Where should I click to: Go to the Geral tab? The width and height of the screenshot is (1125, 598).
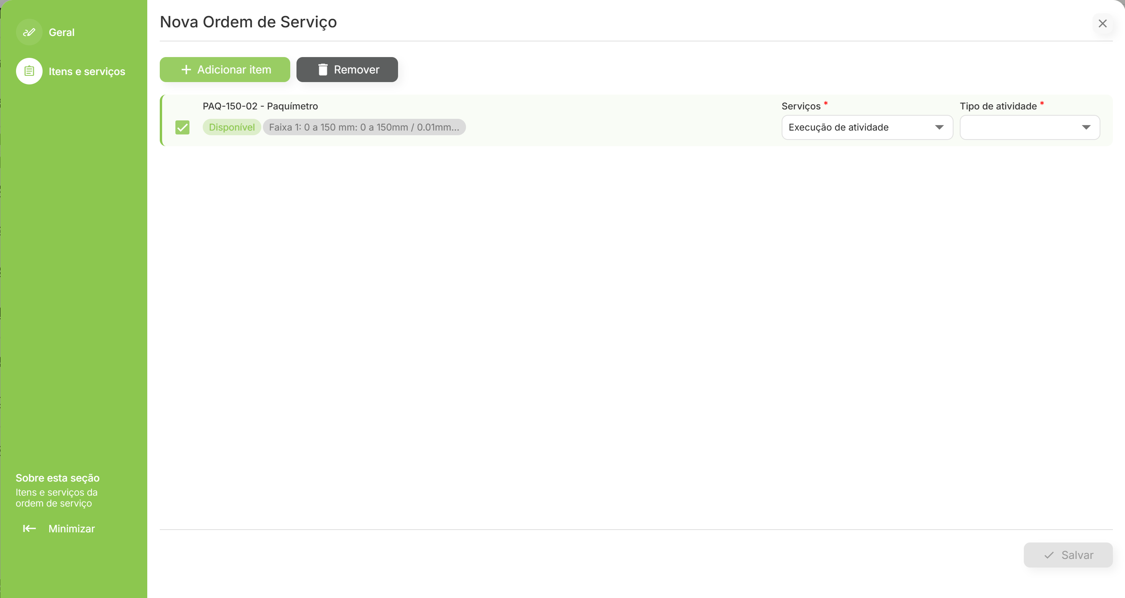(x=61, y=32)
